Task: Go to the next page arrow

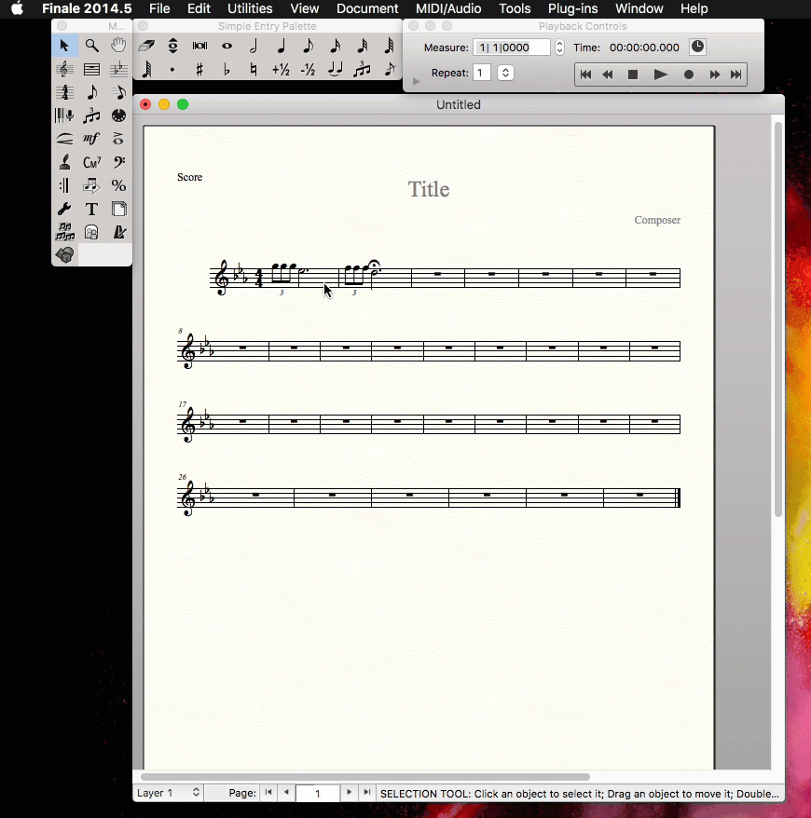Action: pyautogui.click(x=349, y=793)
